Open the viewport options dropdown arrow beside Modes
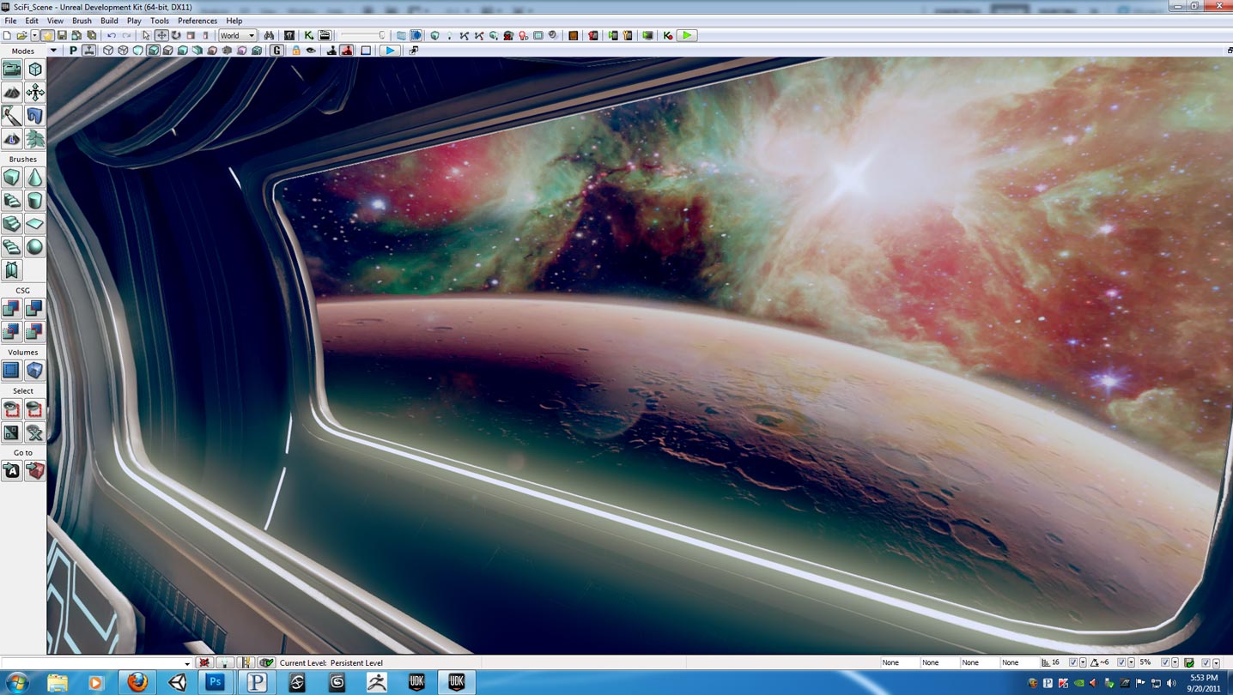Image resolution: width=1233 pixels, height=695 pixels. coord(53,51)
